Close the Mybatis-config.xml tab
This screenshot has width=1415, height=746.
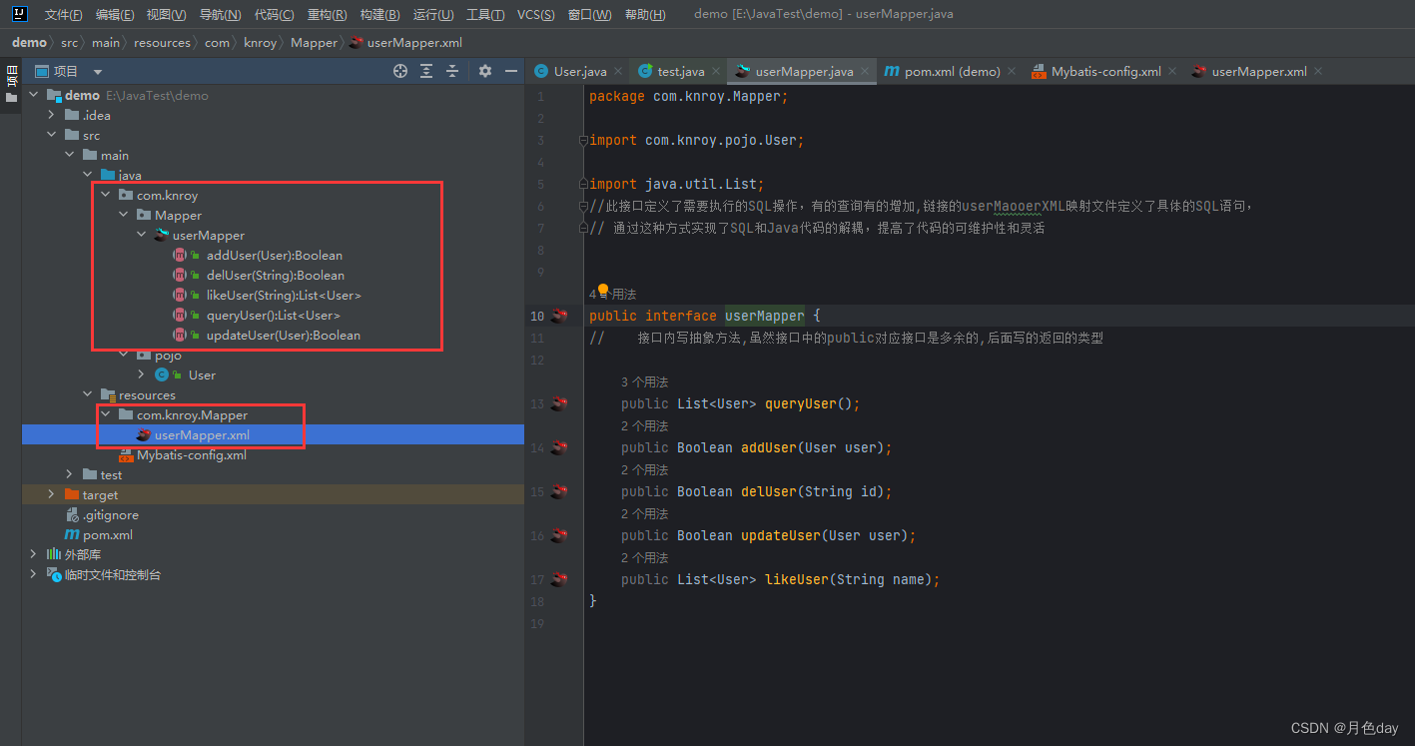[1172, 71]
